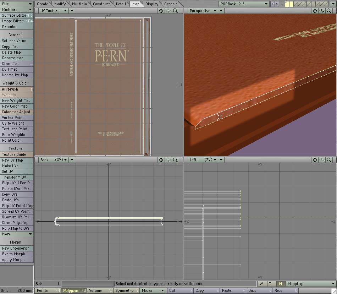Toggle Symmetry mode
The width and height of the screenshot is (337, 294).
point(127,290)
